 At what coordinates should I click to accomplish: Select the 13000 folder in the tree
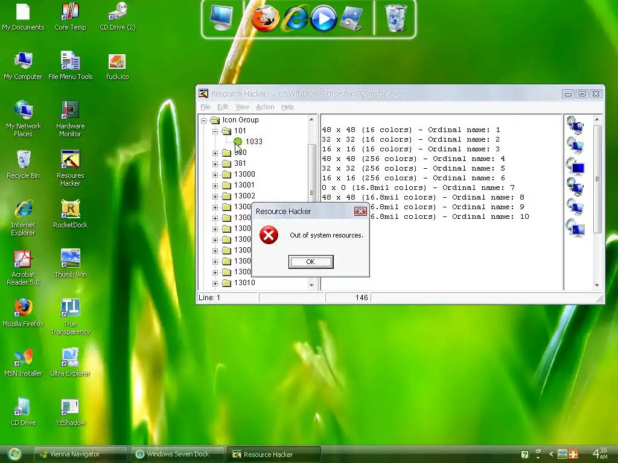coord(244,174)
